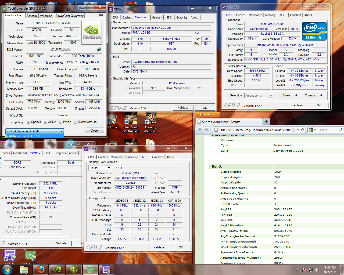Switch to GPU-Z in the taskbar
Image resolution: width=344 pixels, height=275 pixels.
pyautogui.click(x=90, y=270)
